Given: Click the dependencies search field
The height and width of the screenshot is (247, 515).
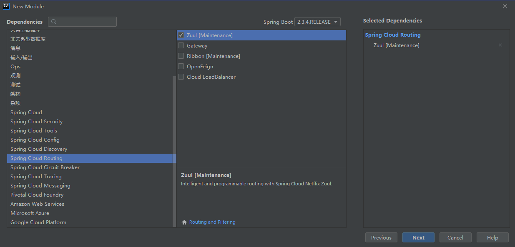Looking at the screenshot, I should (82, 22).
